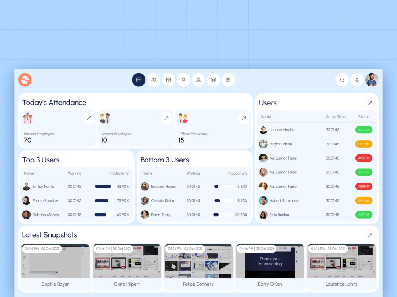Click Hubert Schimmel's avatar

click(x=263, y=200)
